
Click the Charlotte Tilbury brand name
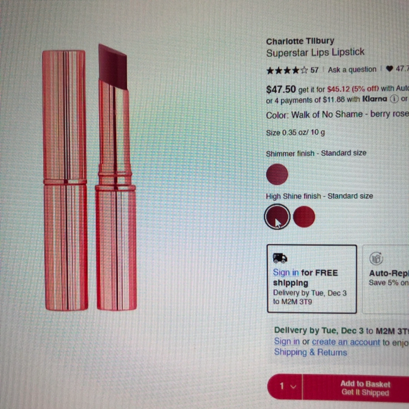pyautogui.click(x=300, y=41)
